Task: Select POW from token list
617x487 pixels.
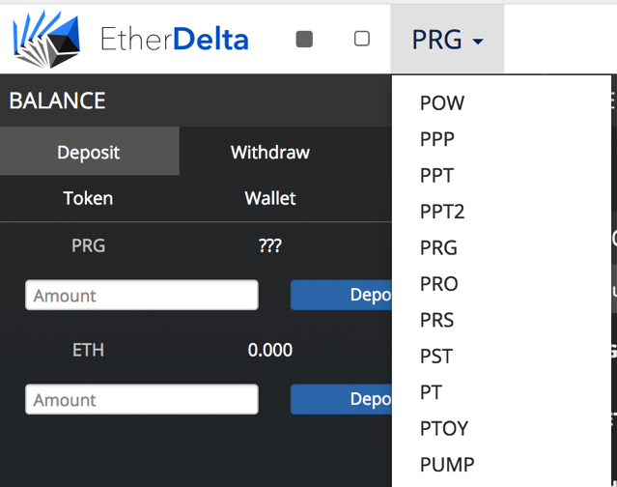Action: (x=442, y=103)
